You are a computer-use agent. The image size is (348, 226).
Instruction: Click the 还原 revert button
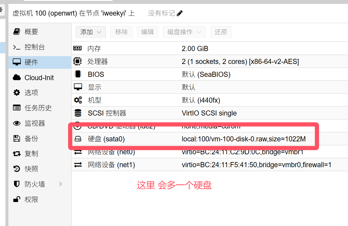pyautogui.click(x=221, y=32)
